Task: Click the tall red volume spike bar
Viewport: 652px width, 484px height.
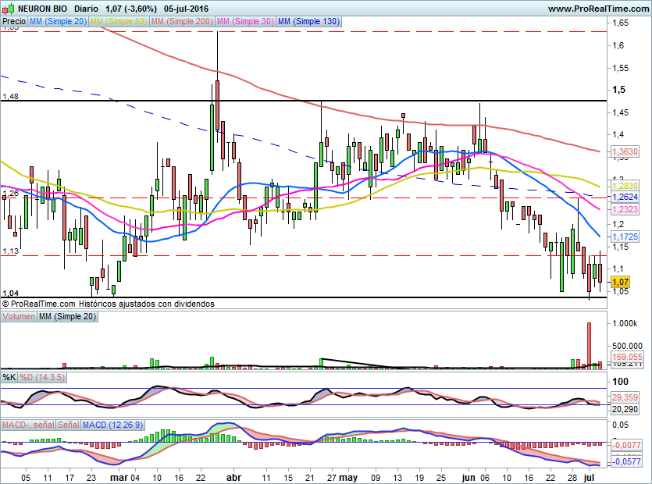Action: point(589,345)
